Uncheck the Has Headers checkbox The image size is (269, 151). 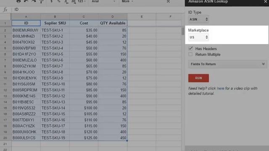coord(190,49)
